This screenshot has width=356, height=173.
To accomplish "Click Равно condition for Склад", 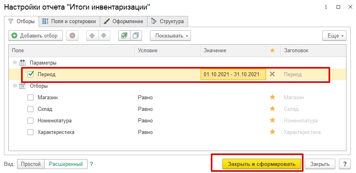I will coord(145,109).
